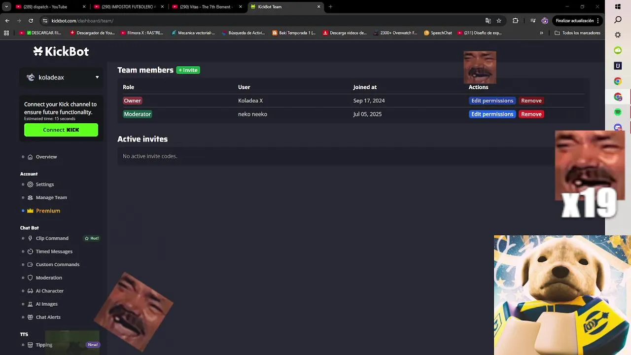Go back with browser back arrow
The image size is (631, 355).
(7, 21)
